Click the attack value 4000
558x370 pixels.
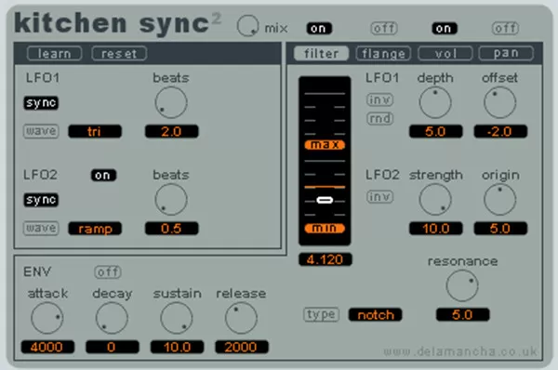47,347
